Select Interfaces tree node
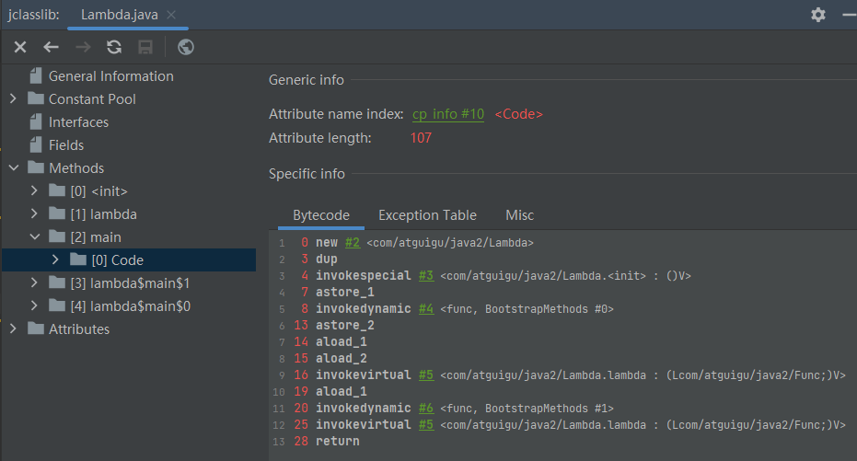857x461 pixels. pos(78,122)
